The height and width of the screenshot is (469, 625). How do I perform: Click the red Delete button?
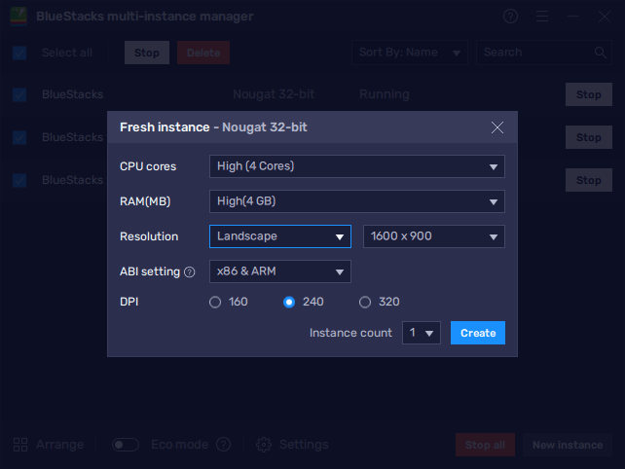click(203, 53)
